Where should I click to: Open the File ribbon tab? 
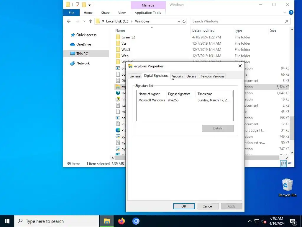coord(71,13)
